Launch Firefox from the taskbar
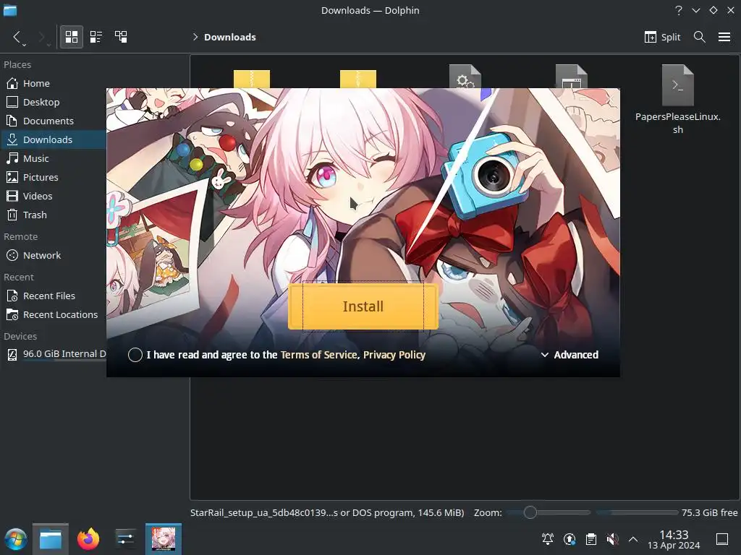 (x=88, y=539)
